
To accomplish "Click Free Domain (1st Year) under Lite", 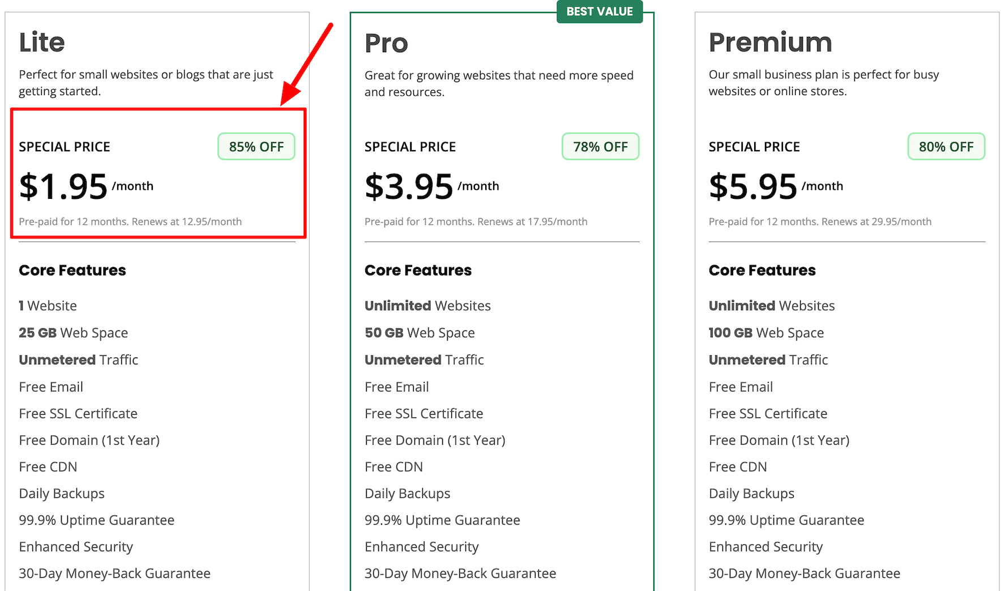I will (89, 440).
